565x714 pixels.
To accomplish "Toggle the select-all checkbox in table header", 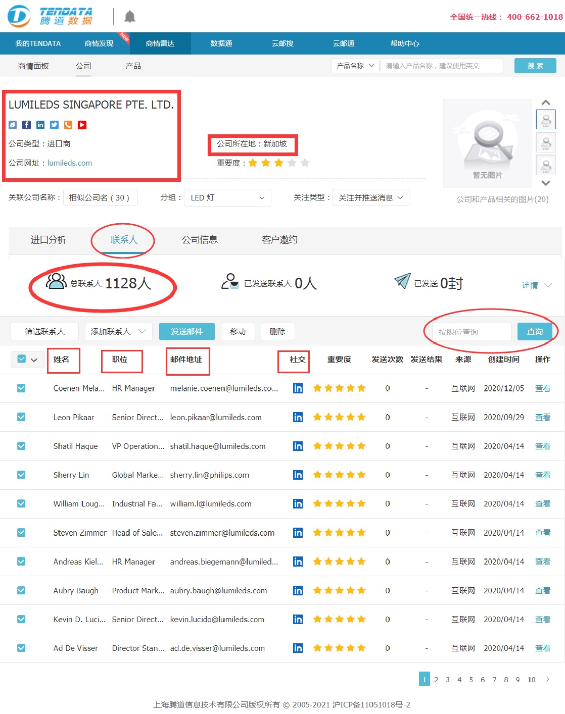I will [x=21, y=359].
